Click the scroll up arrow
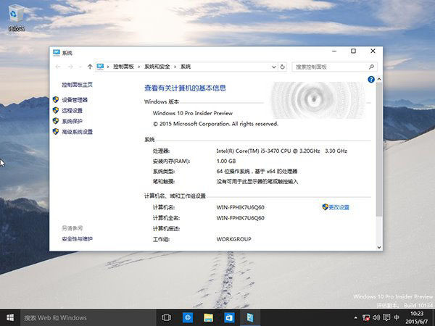The height and width of the screenshot is (326, 435). click(x=379, y=79)
